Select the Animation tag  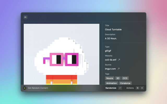[111, 83]
